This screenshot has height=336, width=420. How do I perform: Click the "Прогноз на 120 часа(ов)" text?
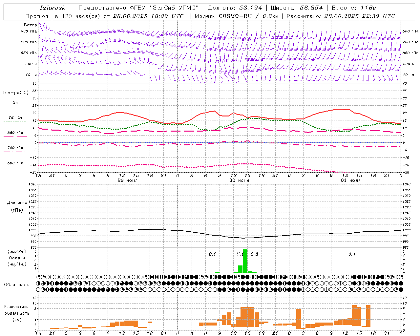[x=63, y=16]
